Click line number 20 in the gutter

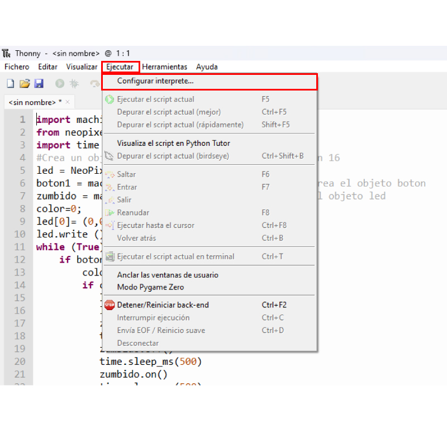pyautogui.click(x=20, y=362)
